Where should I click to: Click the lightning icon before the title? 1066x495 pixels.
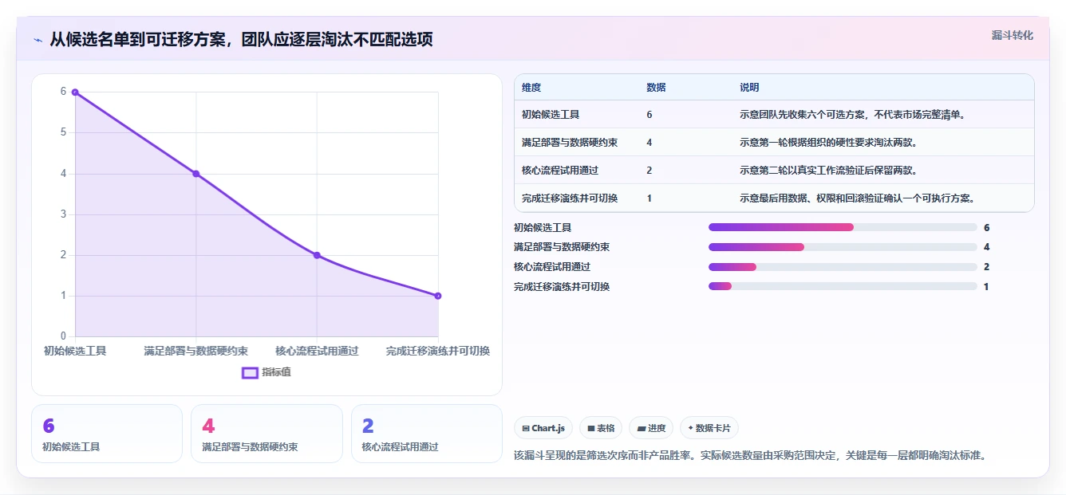pos(38,40)
